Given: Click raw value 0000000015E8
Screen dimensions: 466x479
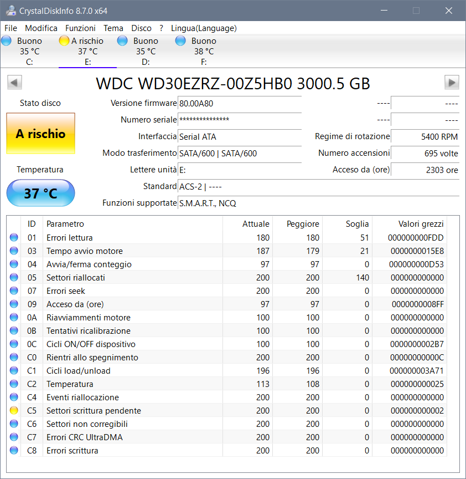Looking at the screenshot, I should coord(417,251).
